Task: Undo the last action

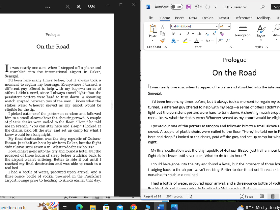Action: 197,7
